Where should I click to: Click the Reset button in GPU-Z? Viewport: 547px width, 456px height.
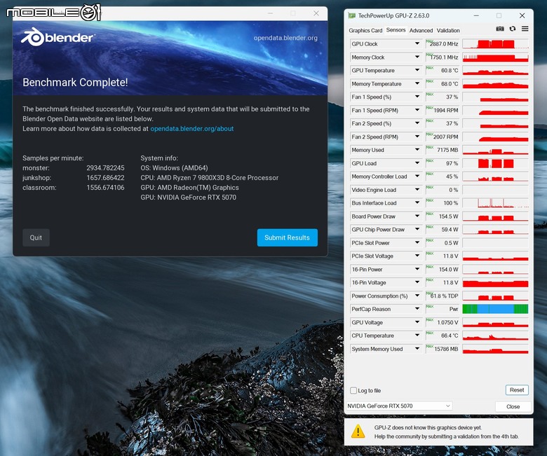coord(517,390)
